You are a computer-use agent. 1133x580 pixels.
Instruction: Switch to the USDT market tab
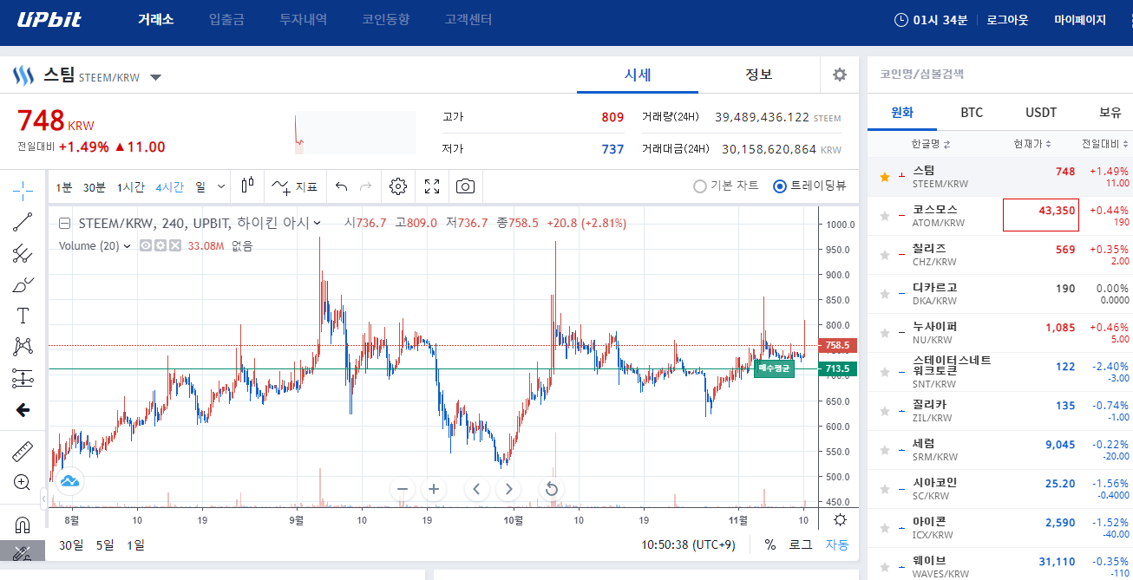(1041, 113)
